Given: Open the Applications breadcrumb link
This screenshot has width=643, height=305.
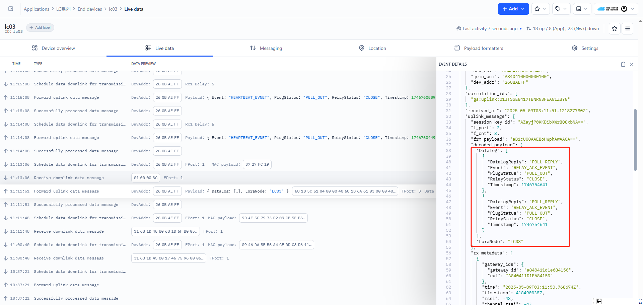Looking at the screenshot, I should click(x=37, y=9).
